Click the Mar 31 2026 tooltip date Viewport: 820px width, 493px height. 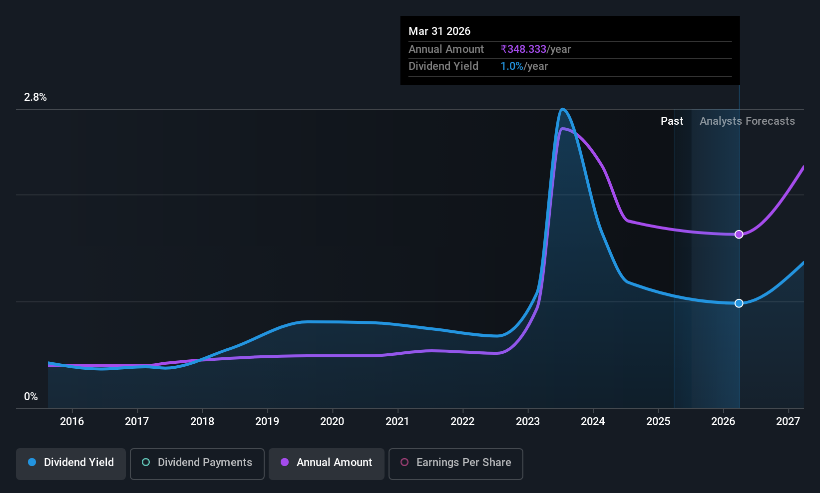click(439, 31)
